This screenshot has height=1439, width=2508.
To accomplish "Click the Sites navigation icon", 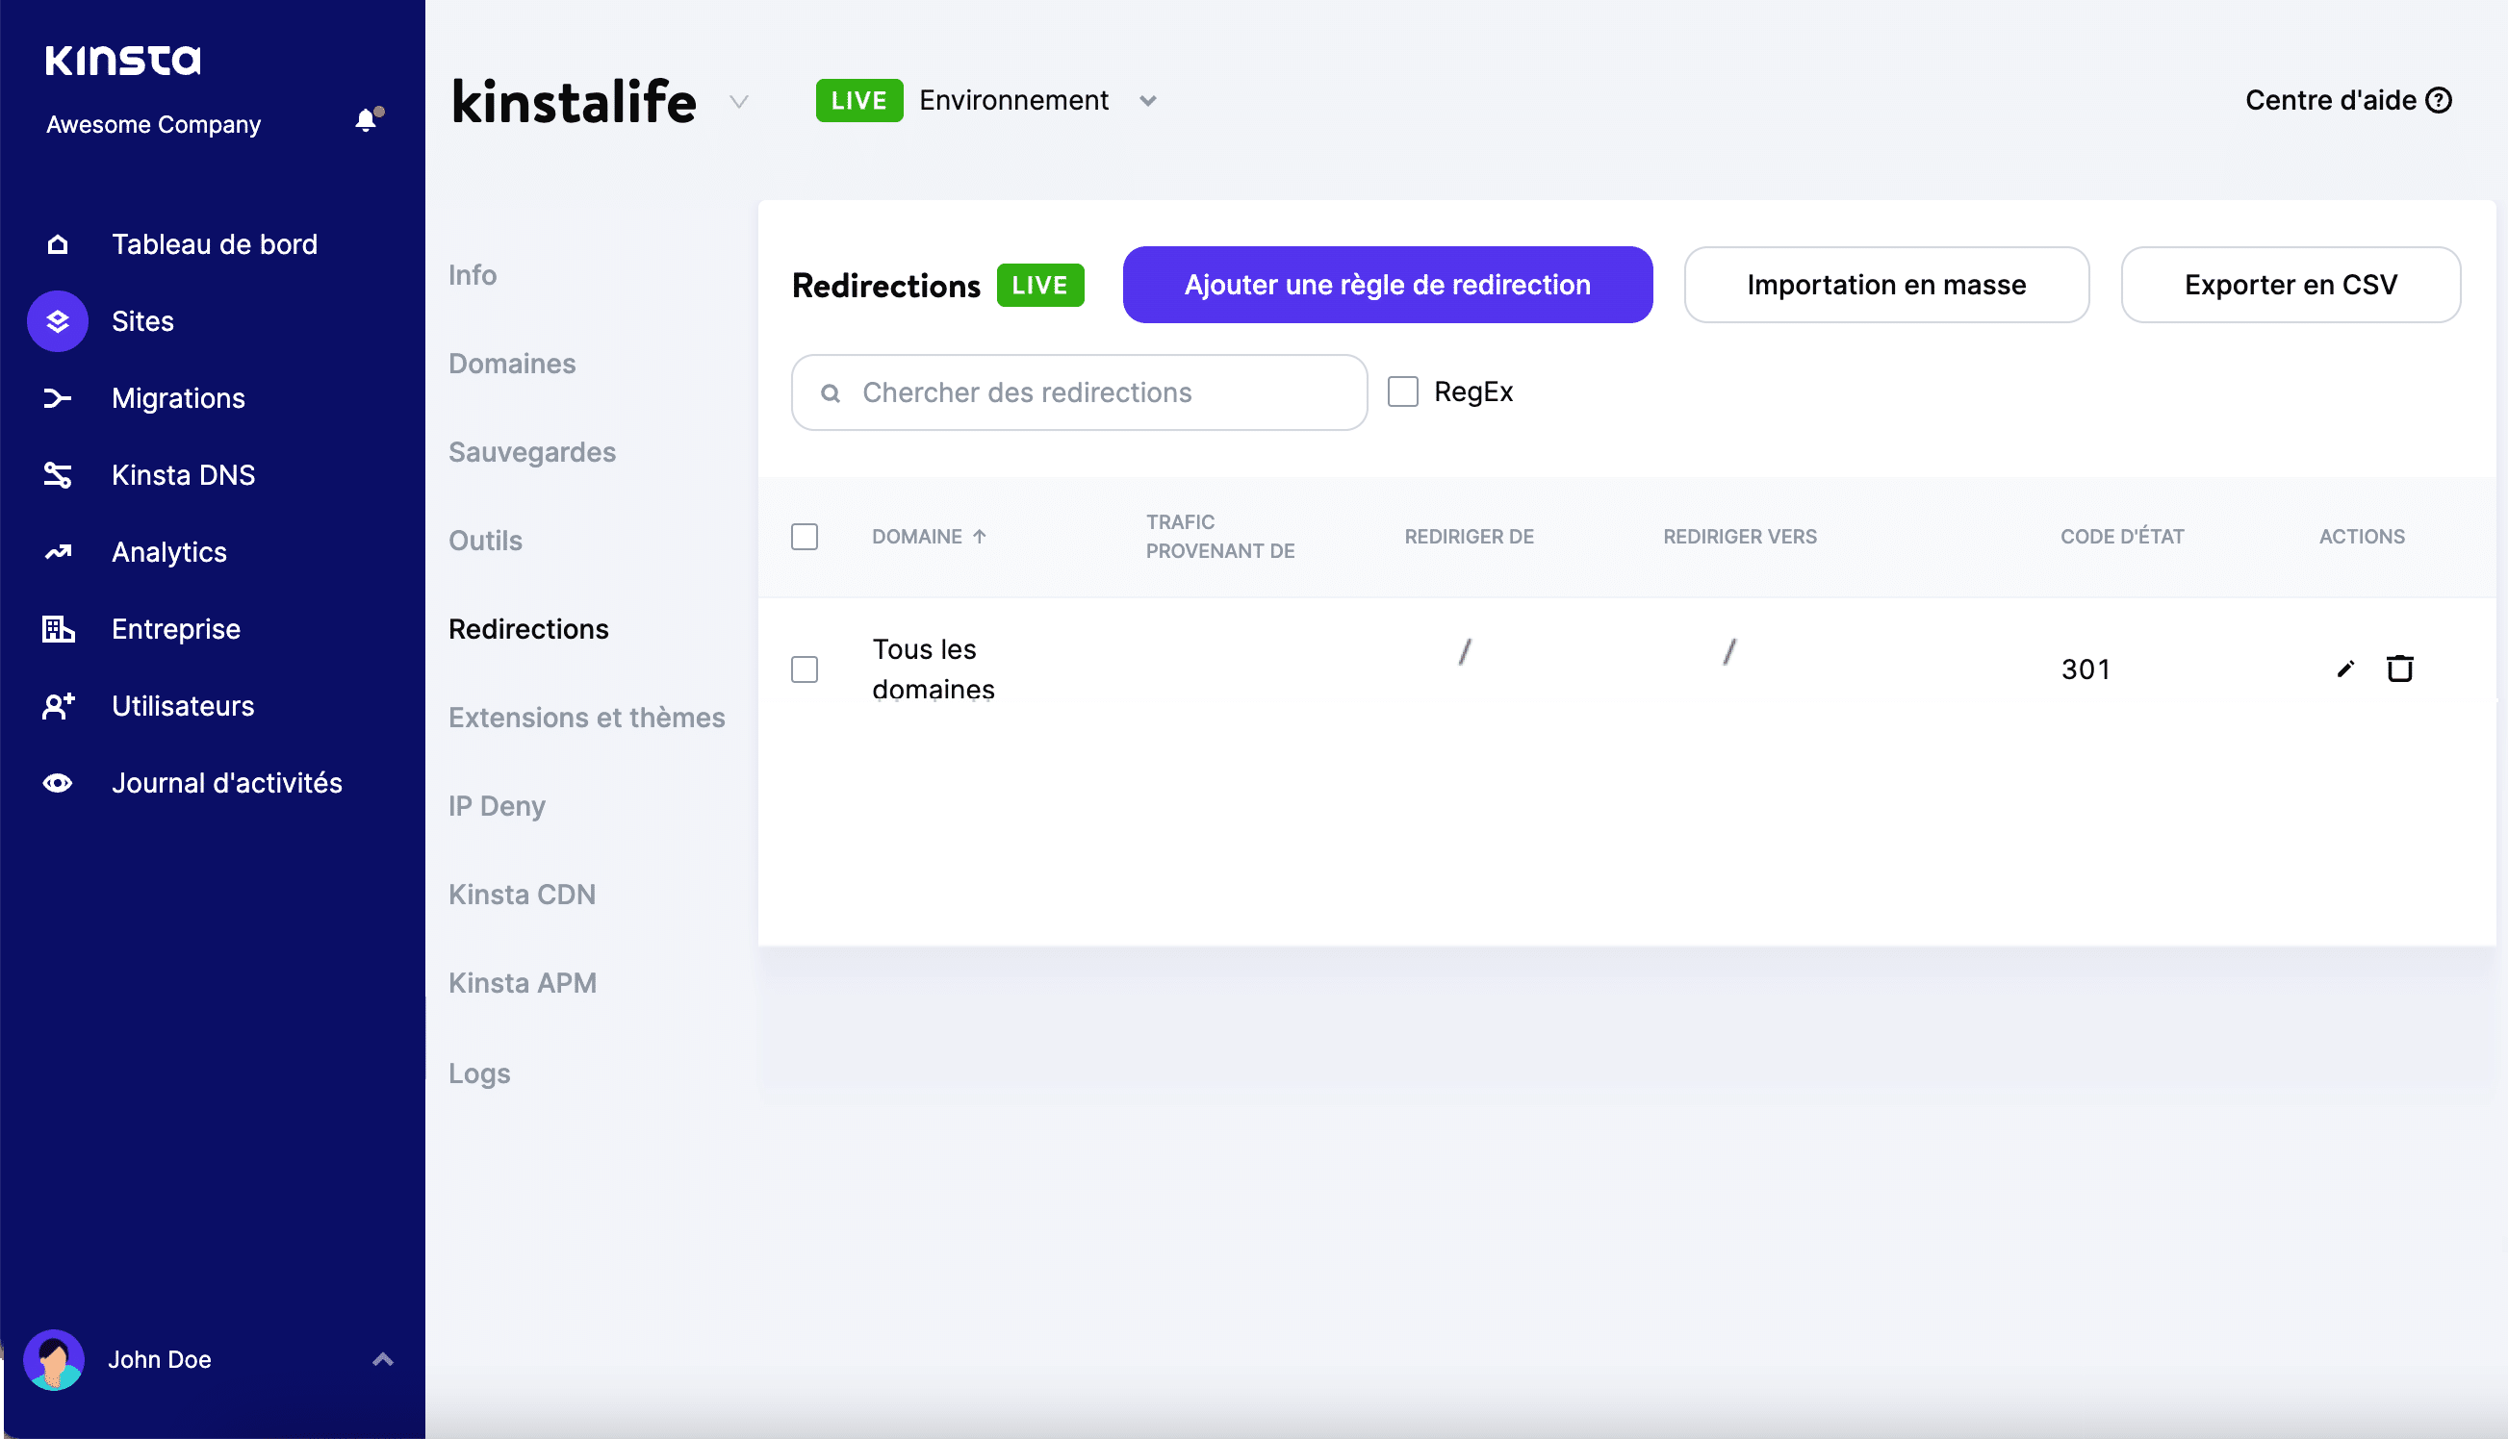I will coord(61,322).
